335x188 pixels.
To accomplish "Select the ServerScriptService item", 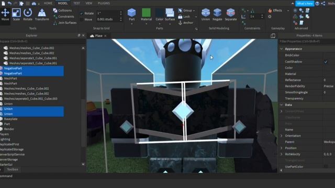I will point(12,155).
